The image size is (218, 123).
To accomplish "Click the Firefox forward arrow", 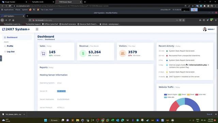I will 6,20.
